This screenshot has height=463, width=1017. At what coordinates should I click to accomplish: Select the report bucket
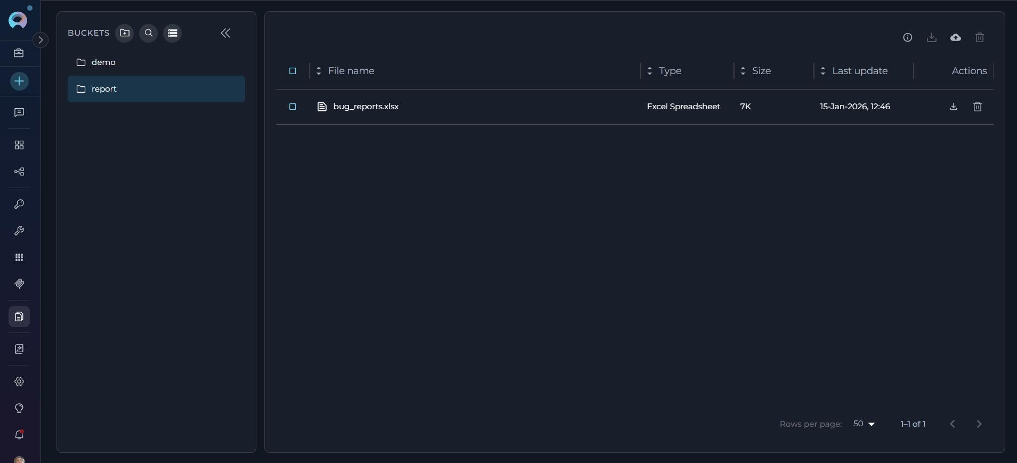coord(104,89)
